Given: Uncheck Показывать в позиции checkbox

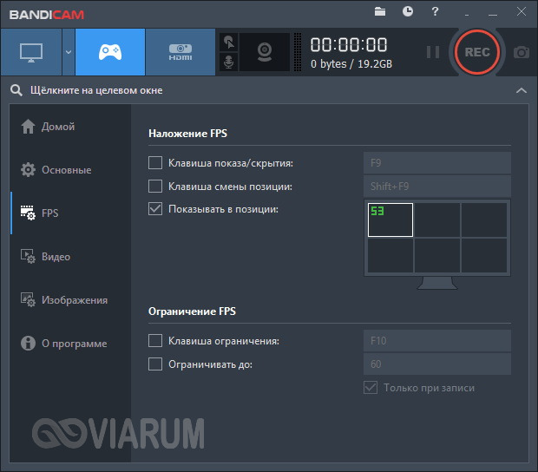Looking at the screenshot, I should [x=155, y=209].
